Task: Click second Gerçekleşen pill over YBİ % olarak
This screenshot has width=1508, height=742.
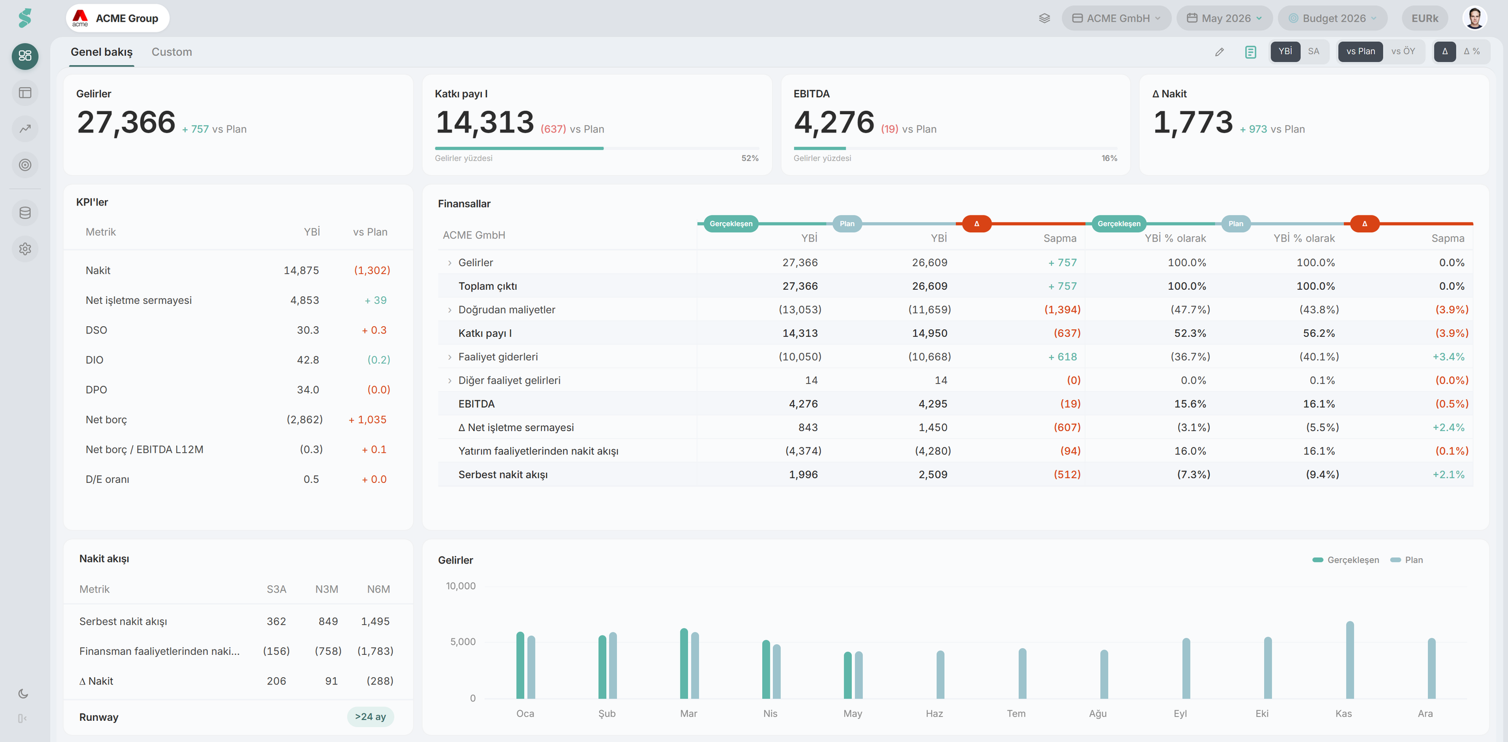Action: point(1119,224)
